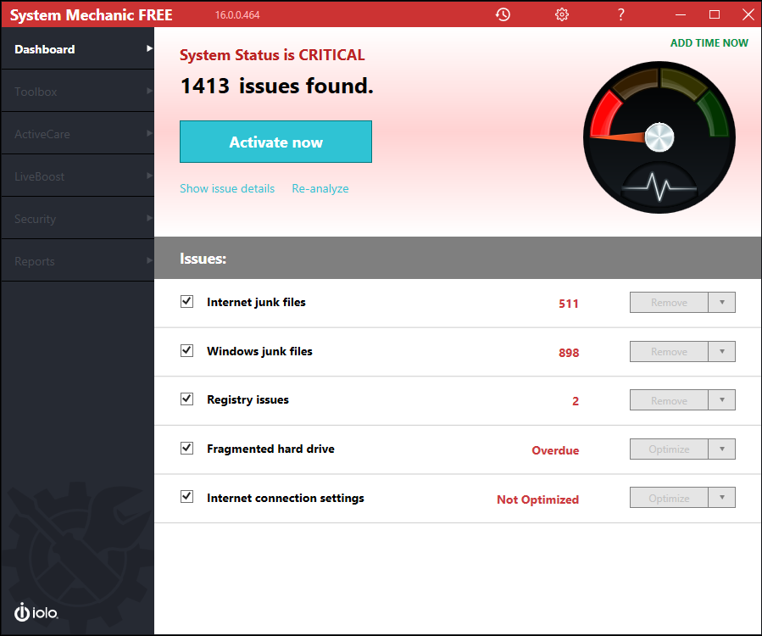Click the Registry issues label

[248, 399]
